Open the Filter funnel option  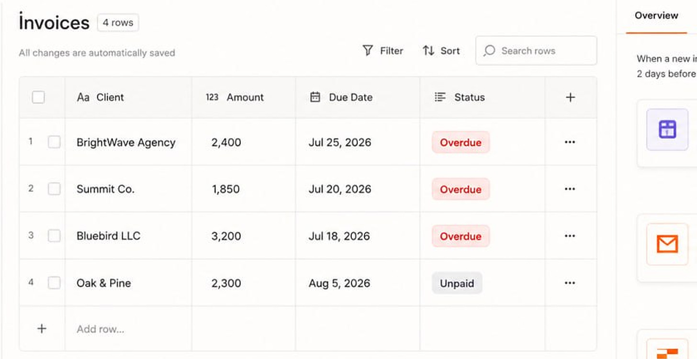coord(382,51)
